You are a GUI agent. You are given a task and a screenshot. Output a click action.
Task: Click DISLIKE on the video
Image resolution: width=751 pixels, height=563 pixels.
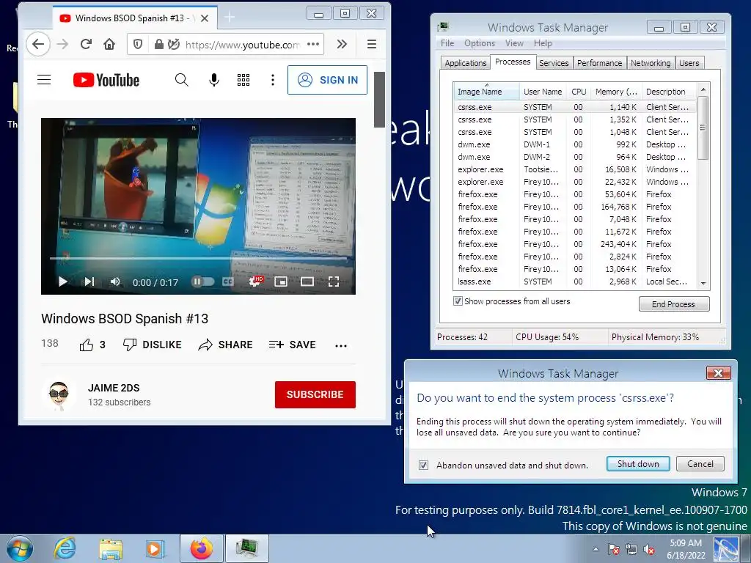point(153,345)
